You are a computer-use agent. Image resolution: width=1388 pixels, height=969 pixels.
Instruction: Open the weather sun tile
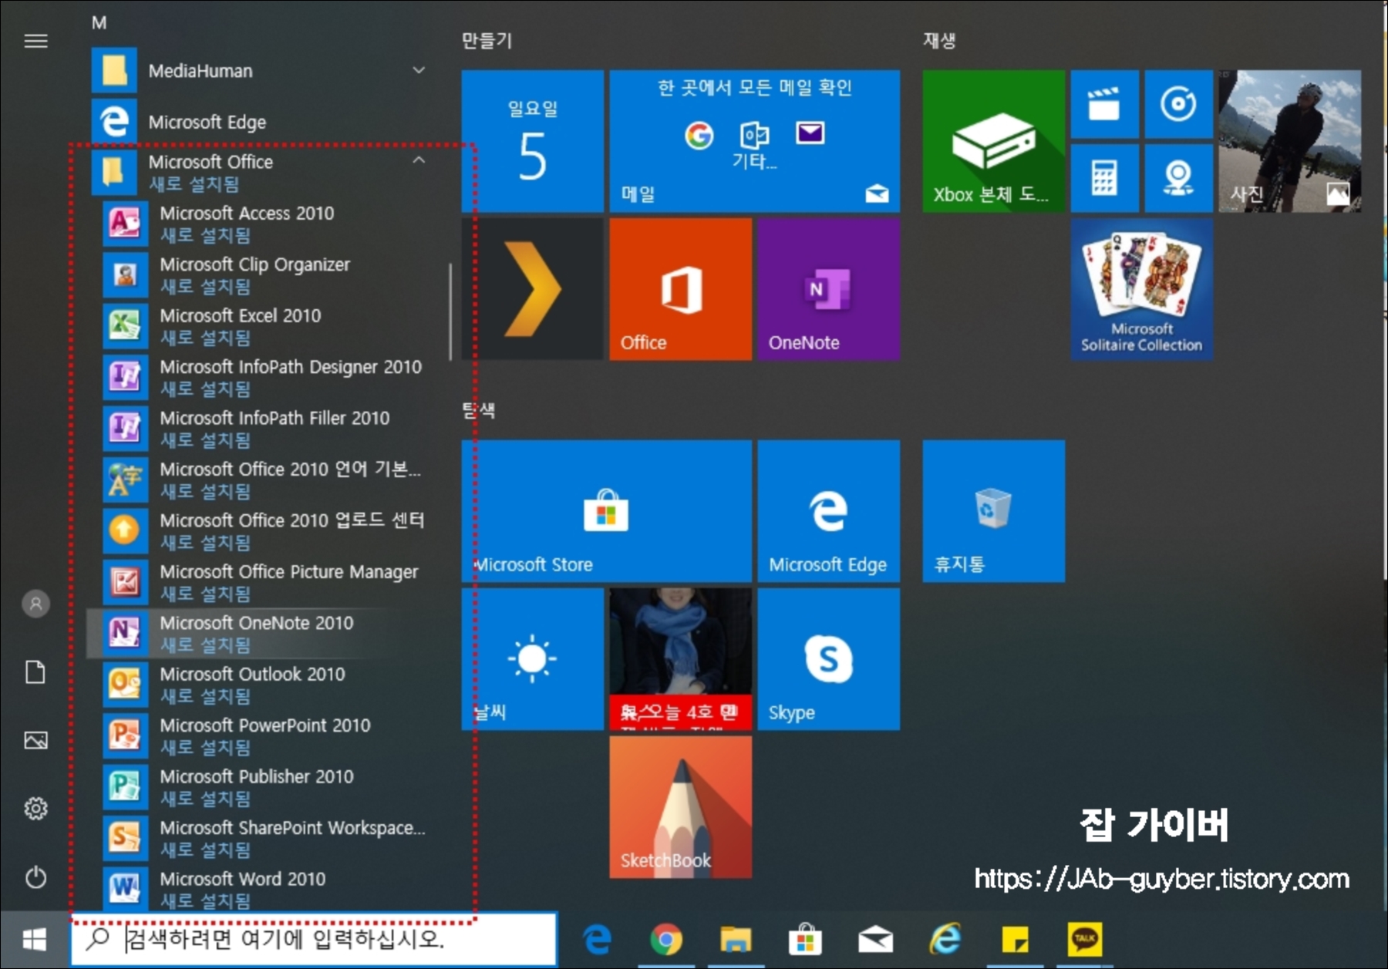[532, 659]
